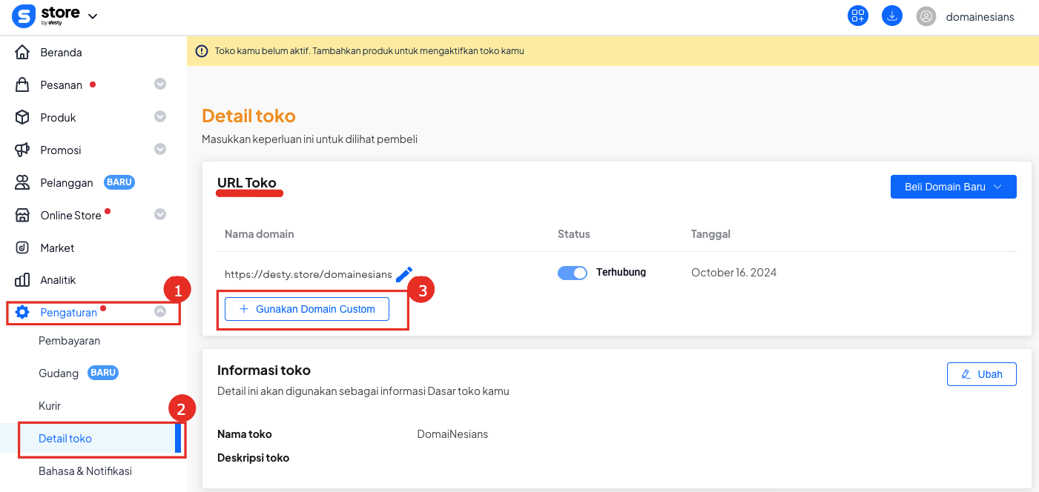
Task: Open the Beli Domain Baru dropdown
Action: click(953, 186)
